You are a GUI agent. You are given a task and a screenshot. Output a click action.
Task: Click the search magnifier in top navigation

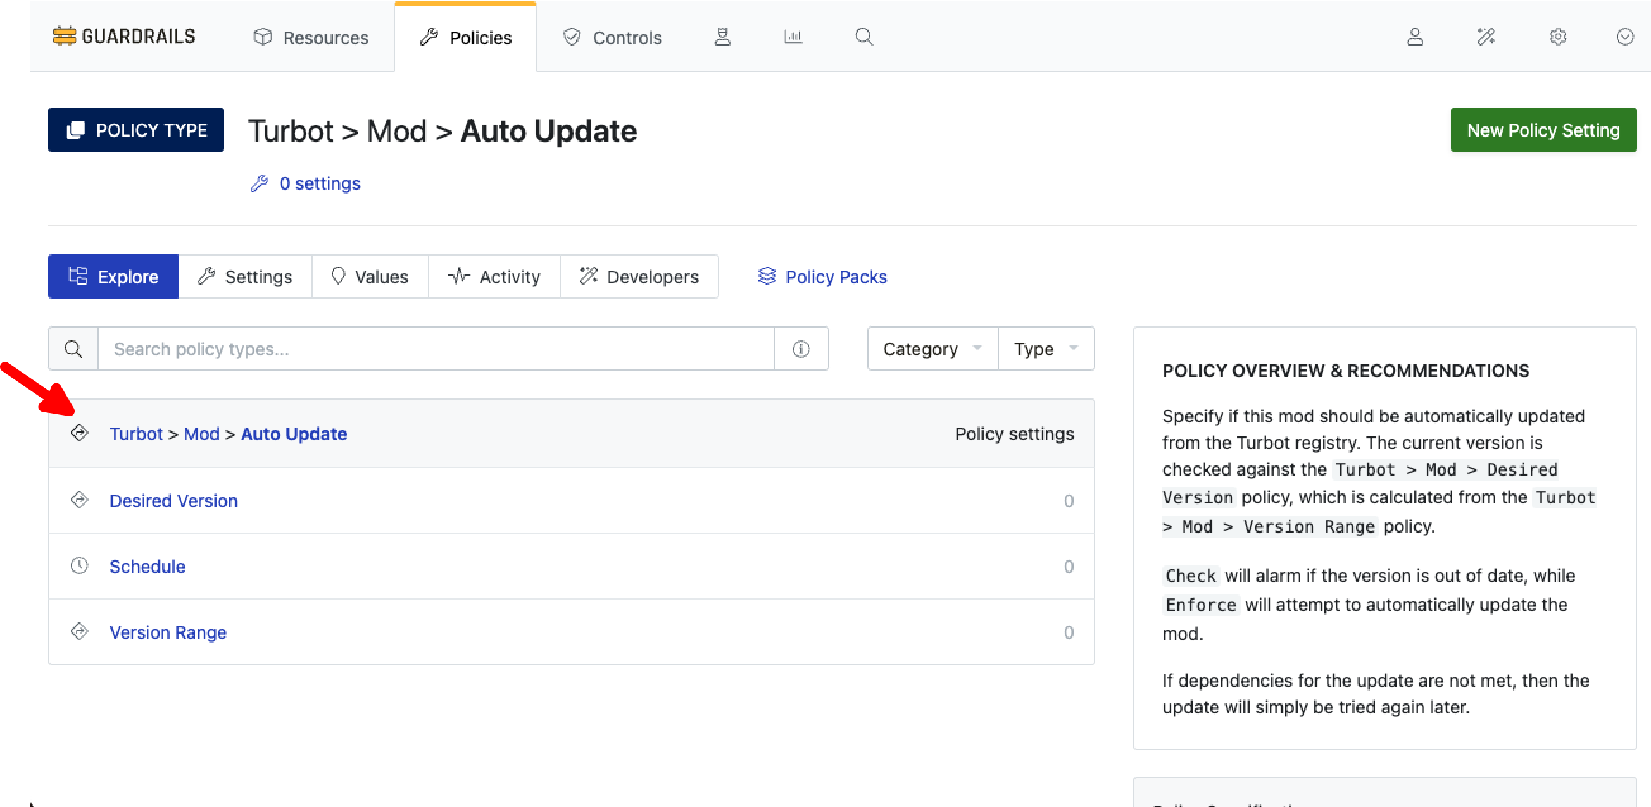point(864,37)
